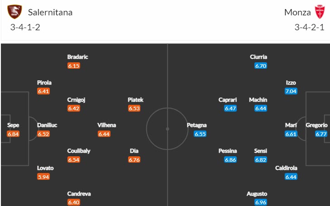The image size is (330, 206).
Task: Select player Pessina on the pitch
Action: pos(230,151)
